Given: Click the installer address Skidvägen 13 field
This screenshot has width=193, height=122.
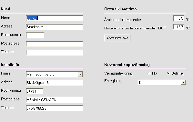Looking at the screenshot, I should [54, 83].
